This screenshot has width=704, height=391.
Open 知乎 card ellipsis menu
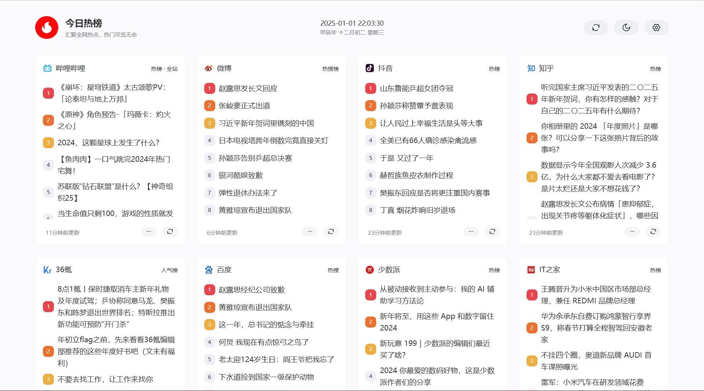pos(632,231)
